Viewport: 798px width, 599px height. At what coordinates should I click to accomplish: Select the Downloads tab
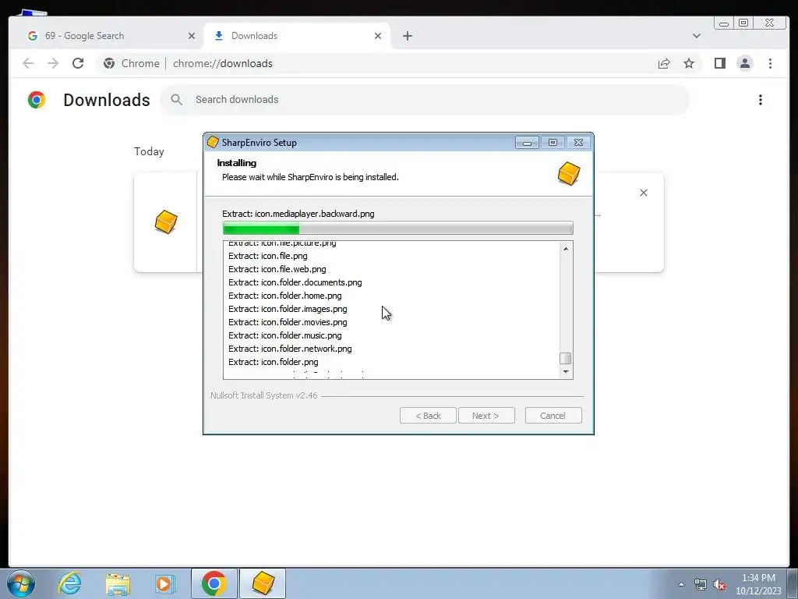tap(297, 36)
